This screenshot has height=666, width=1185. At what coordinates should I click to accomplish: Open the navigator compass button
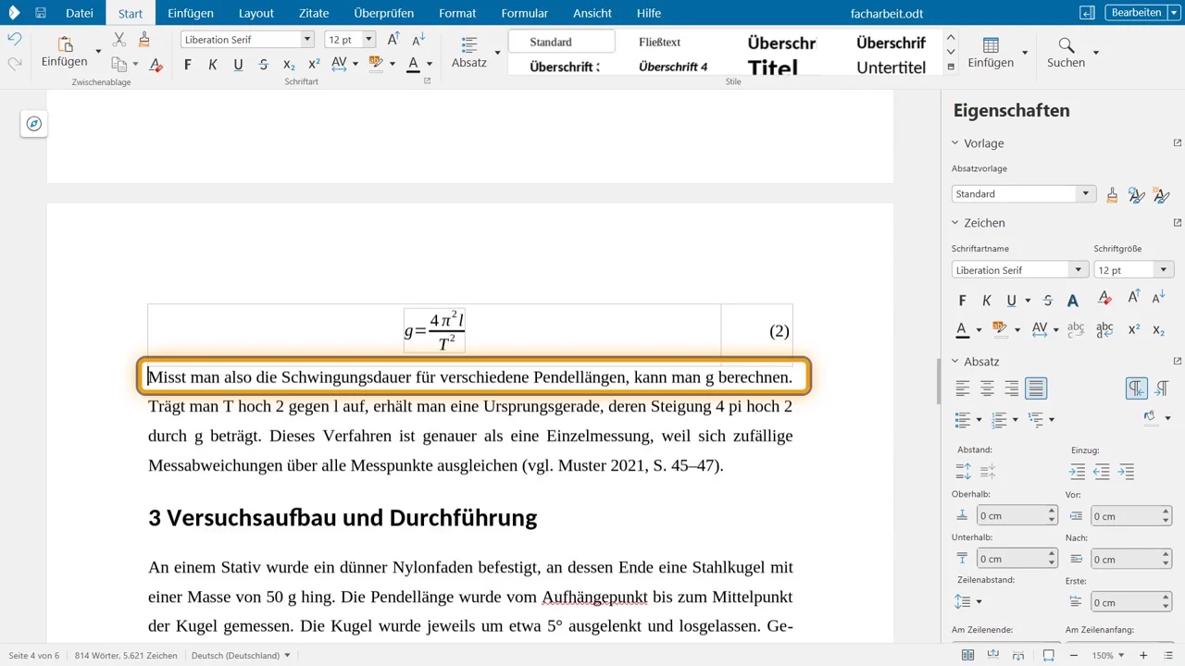pyautogui.click(x=34, y=124)
